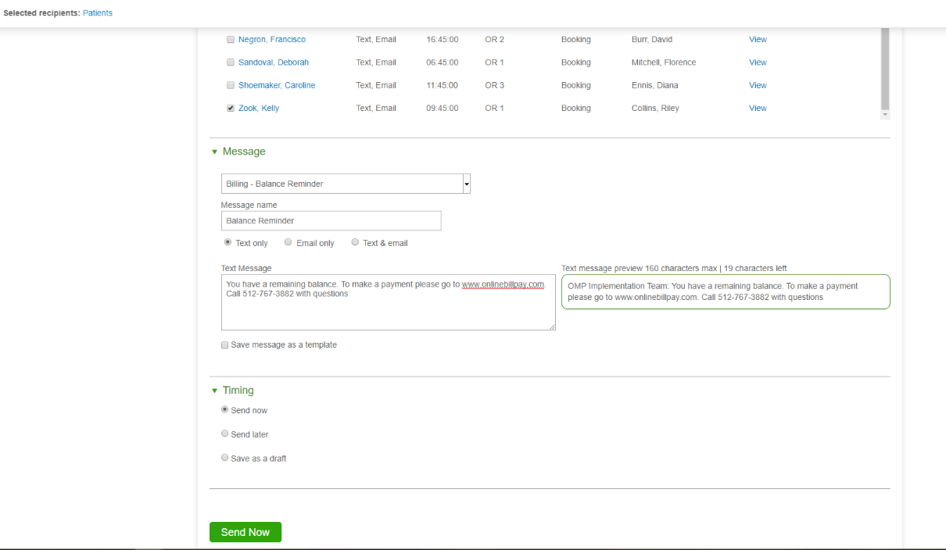This screenshot has width=946, height=550.
Task: Click View link for Sandoval, Deborah
Action: pyautogui.click(x=758, y=62)
